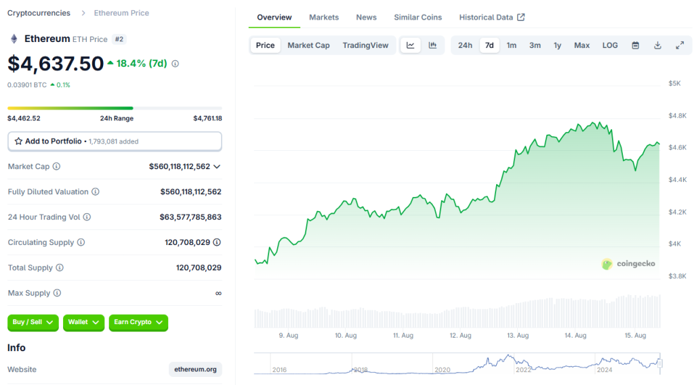Expand the Market Cap value dropdown chevron
Image resolution: width=694 pixels, height=385 pixels.
217,166
